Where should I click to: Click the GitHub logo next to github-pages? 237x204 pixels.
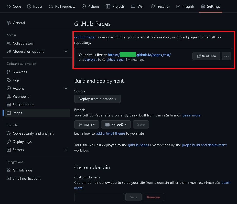(x=104, y=60)
